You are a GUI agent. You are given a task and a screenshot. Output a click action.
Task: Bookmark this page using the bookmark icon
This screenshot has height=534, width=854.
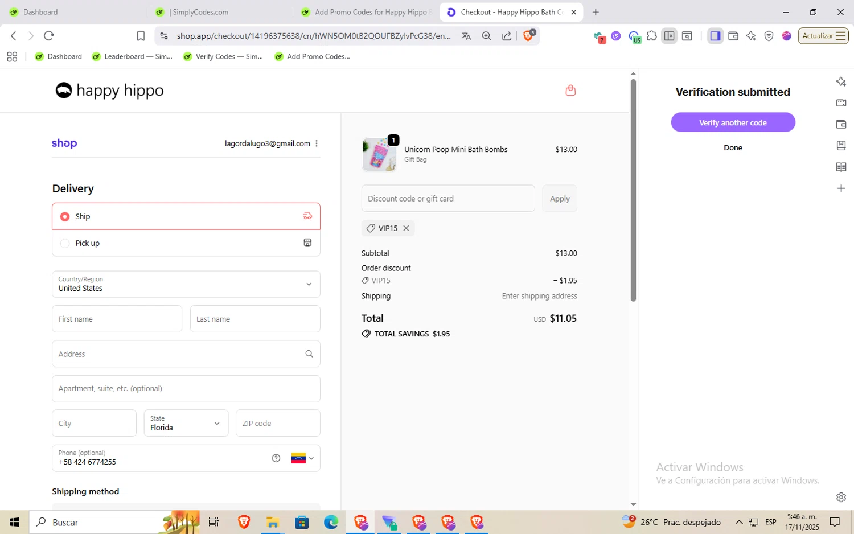[x=141, y=36]
